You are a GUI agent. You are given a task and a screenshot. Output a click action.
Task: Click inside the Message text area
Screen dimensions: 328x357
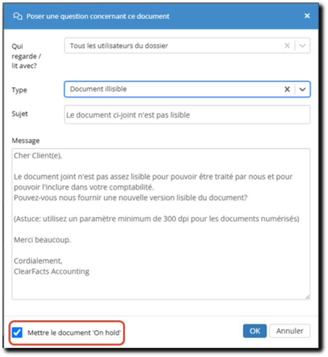click(161, 224)
